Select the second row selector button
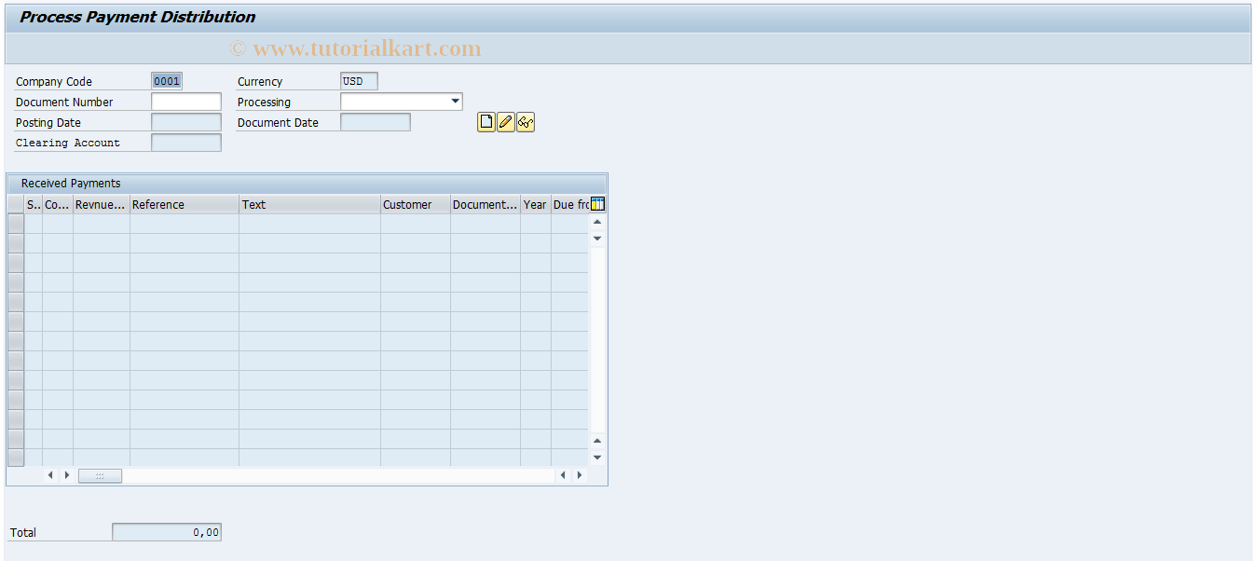This screenshot has height=561, width=1258. click(x=15, y=242)
